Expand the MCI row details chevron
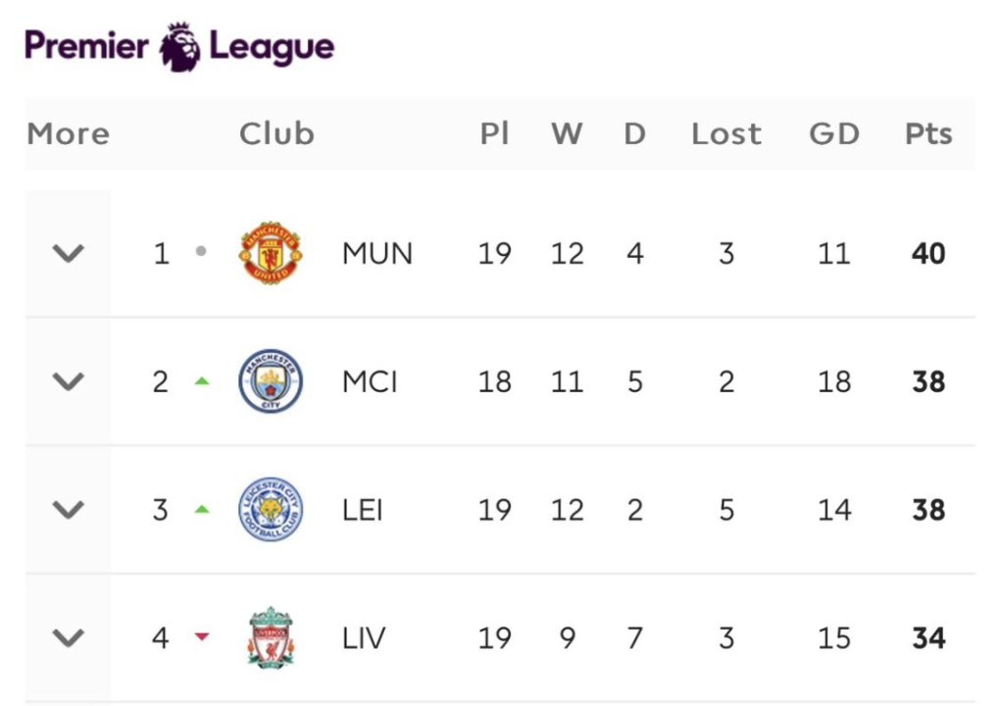The width and height of the screenshot is (1001, 706). tap(68, 381)
